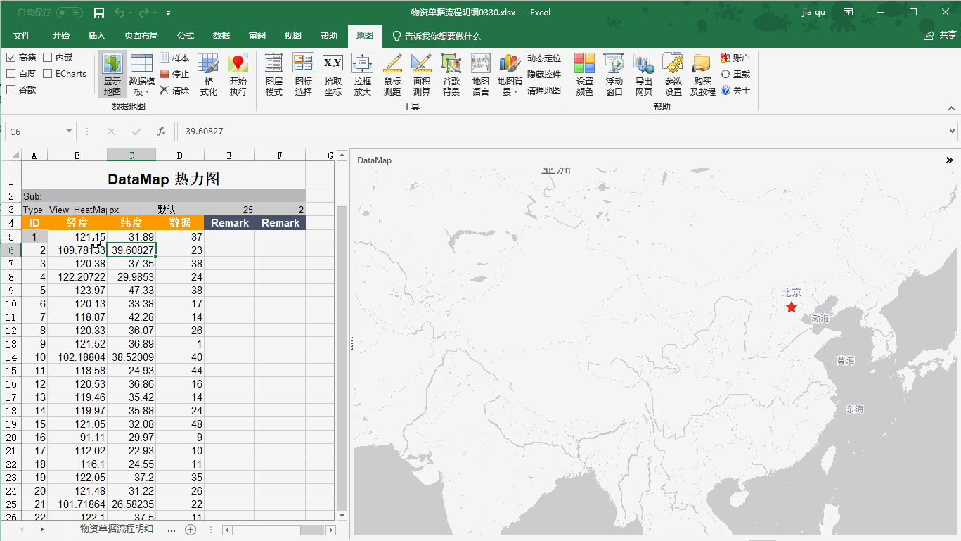This screenshot has width=961, height=541.
Task: Open the 图标选择 icon chooser
Action: pyautogui.click(x=304, y=75)
